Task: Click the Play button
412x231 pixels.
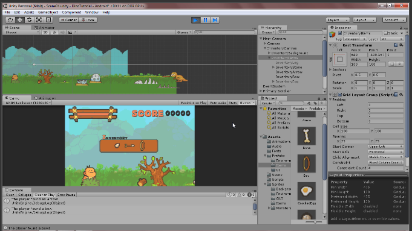Action: [x=196, y=20]
